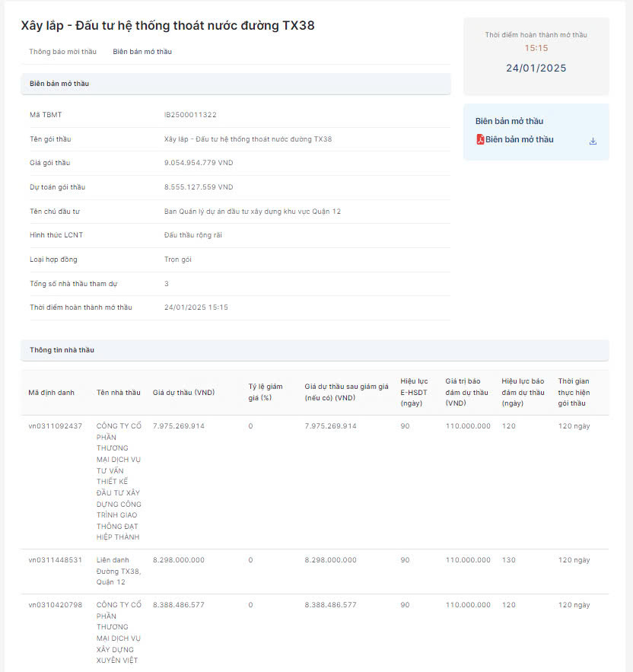The image size is (633, 672).
Task: Select the Biên bản mở thầu tab
Action: [142, 52]
